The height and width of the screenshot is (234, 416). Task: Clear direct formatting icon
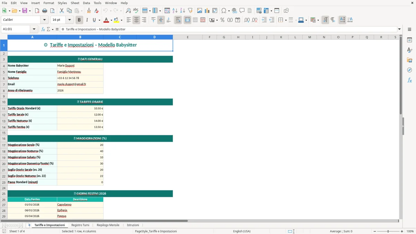97,11
